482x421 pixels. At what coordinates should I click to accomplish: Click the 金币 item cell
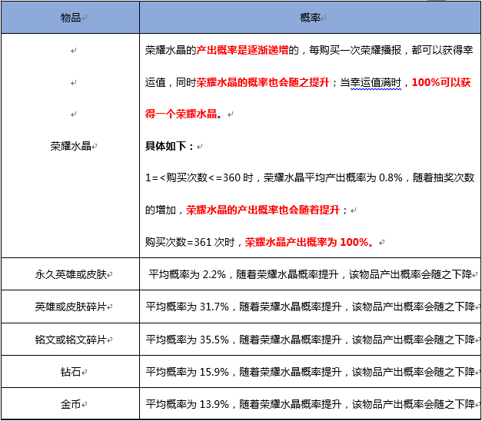point(72,404)
